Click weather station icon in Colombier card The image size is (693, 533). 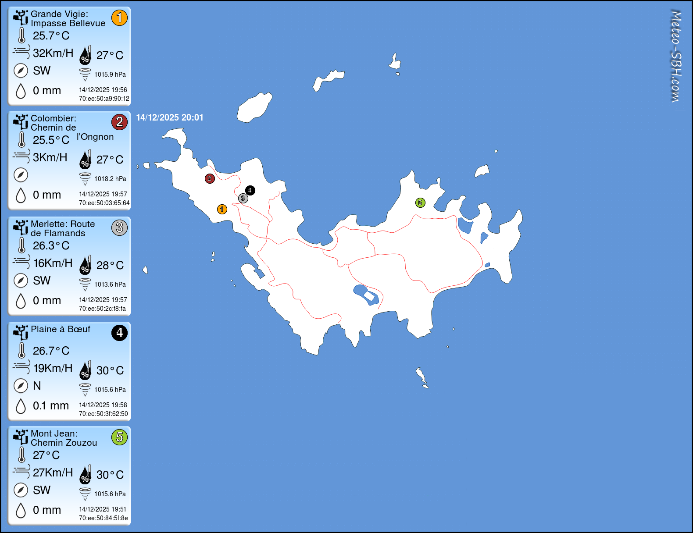pos(21,122)
